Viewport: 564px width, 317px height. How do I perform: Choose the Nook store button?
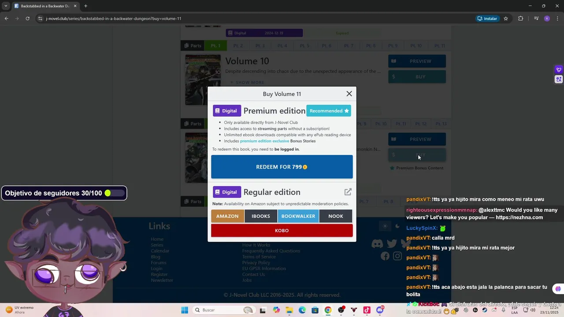coord(336,216)
